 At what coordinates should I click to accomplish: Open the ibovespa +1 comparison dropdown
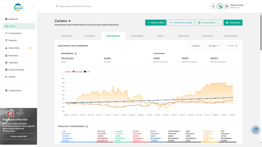216,45
